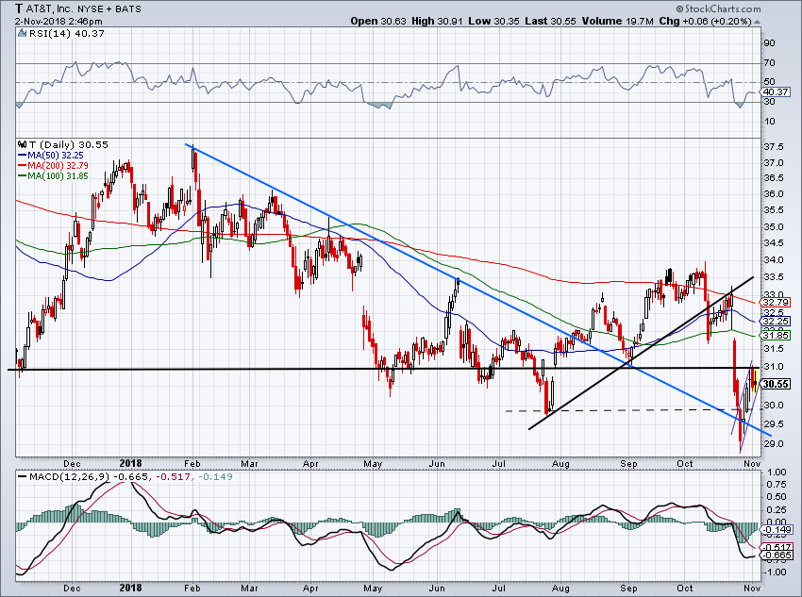This screenshot has height=597, width=802.
Task: Click the Oct label under price chart
Action: pos(684,464)
